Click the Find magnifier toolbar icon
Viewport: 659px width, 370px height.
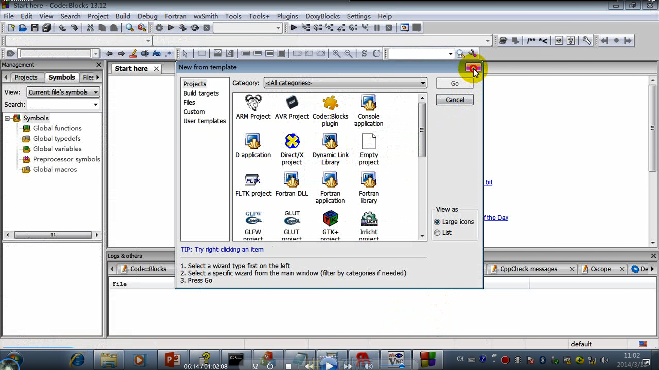pos(129,28)
